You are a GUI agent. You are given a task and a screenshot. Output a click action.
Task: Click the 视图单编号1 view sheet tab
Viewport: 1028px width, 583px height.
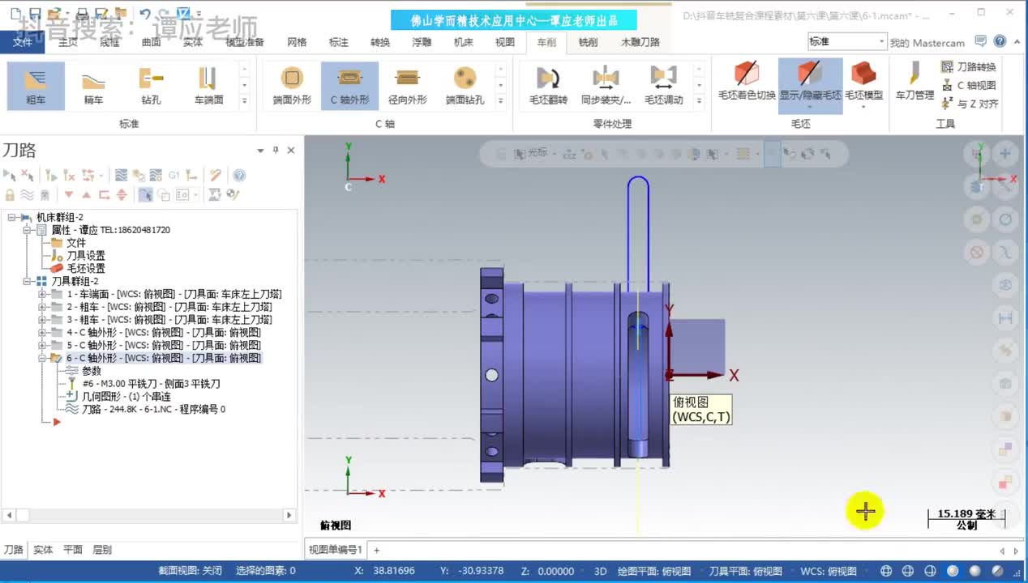click(x=336, y=550)
